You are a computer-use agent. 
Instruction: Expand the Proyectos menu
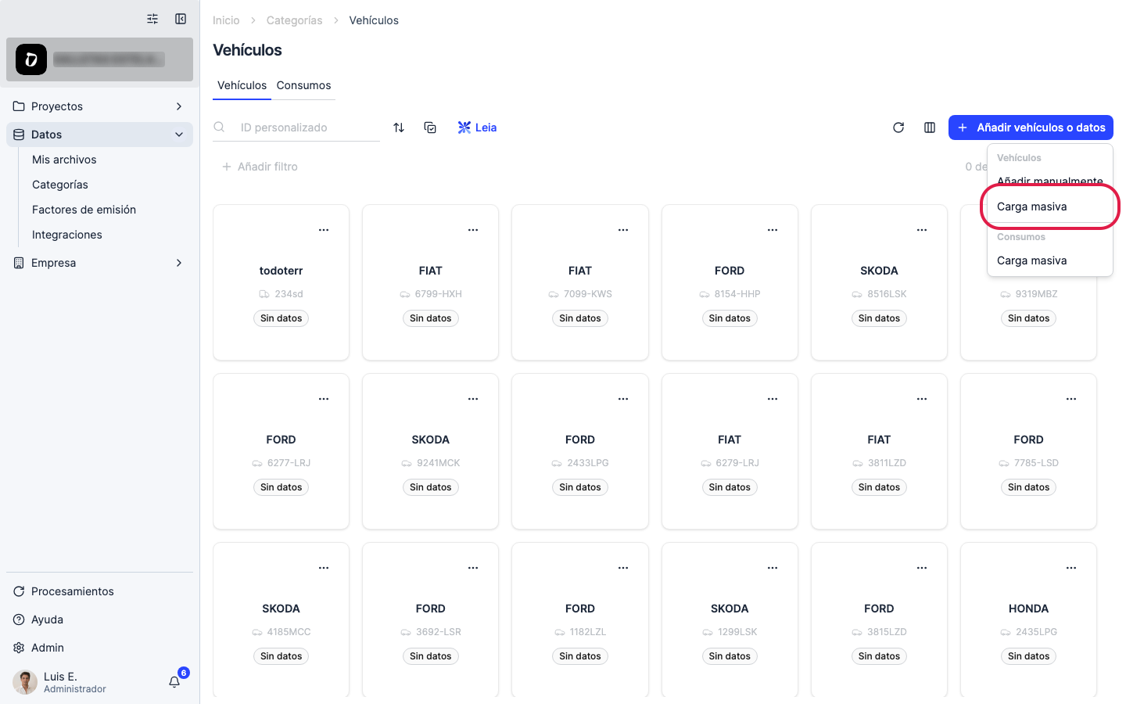coord(99,106)
